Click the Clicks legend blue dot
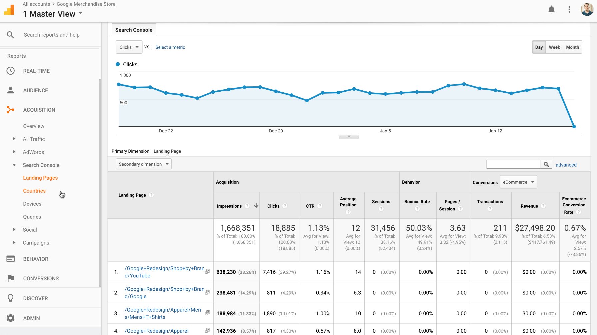 point(118,64)
